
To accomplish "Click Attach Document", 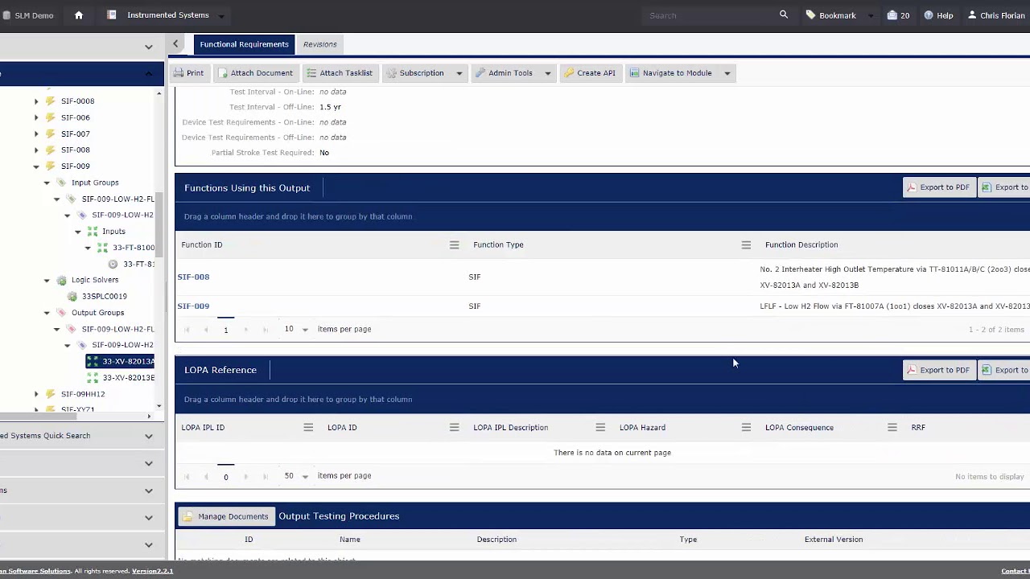I will pyautogui.click(x=256, y=73).
